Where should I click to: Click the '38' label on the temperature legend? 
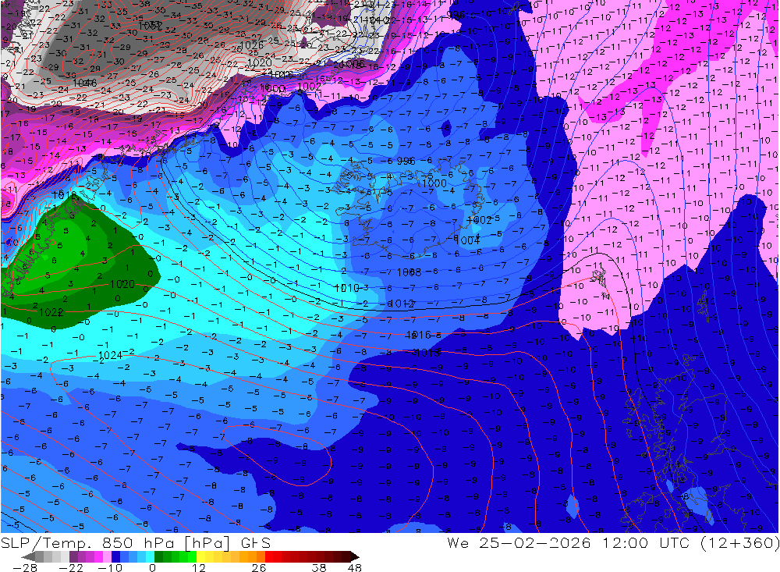(x=319, y=567)
